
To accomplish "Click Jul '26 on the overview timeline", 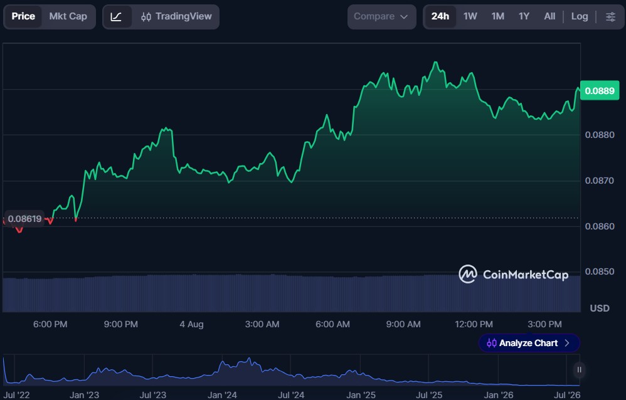I will (x=567, y=395).
